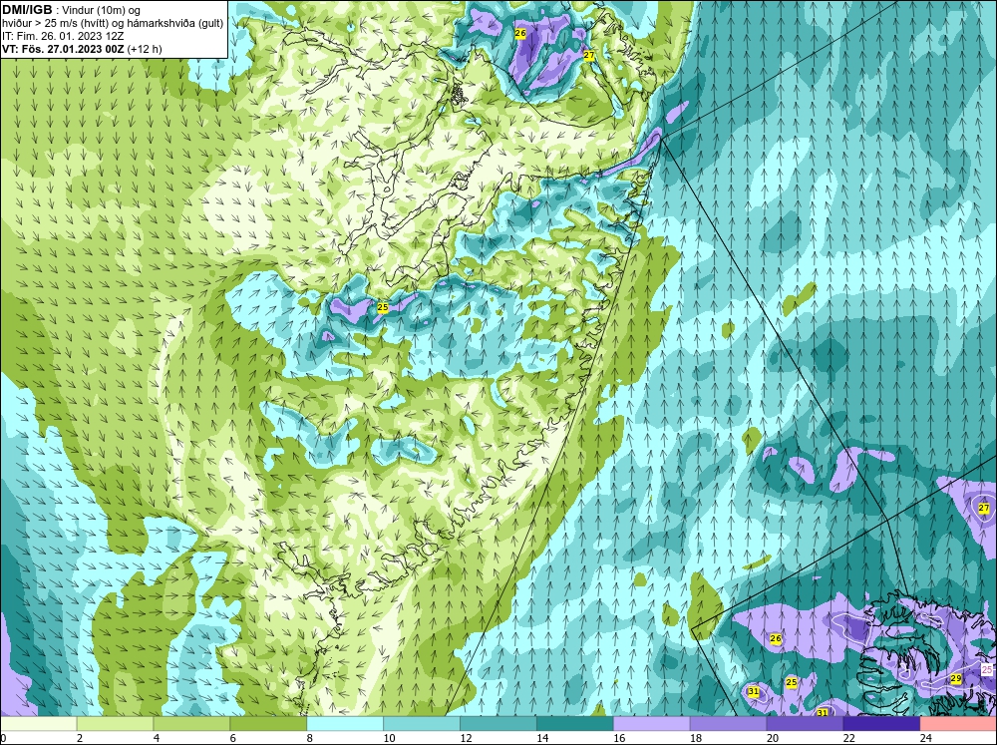Click the "IT: Fim. 26. 01. 2023 12Z" line
Viewport: 997px width, 745px height.
tap(63, 36)
